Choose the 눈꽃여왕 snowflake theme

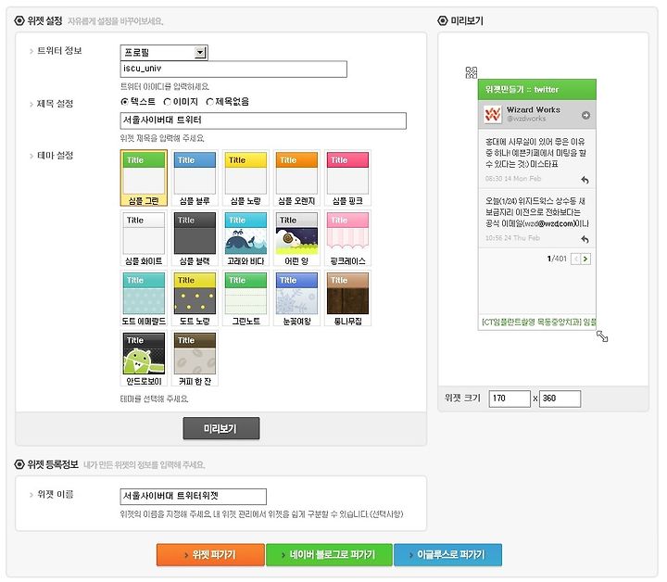(x=297, y=298)
